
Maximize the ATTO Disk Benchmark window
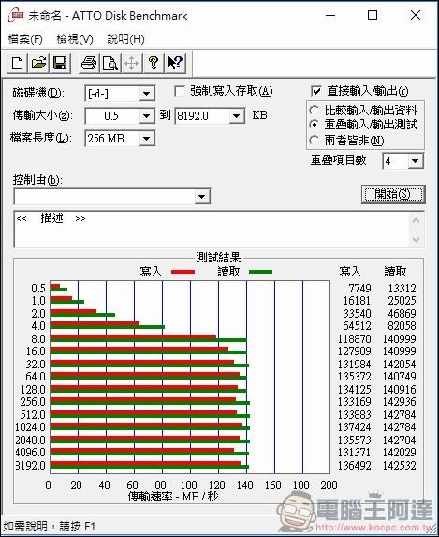click(x=373, y=15)
